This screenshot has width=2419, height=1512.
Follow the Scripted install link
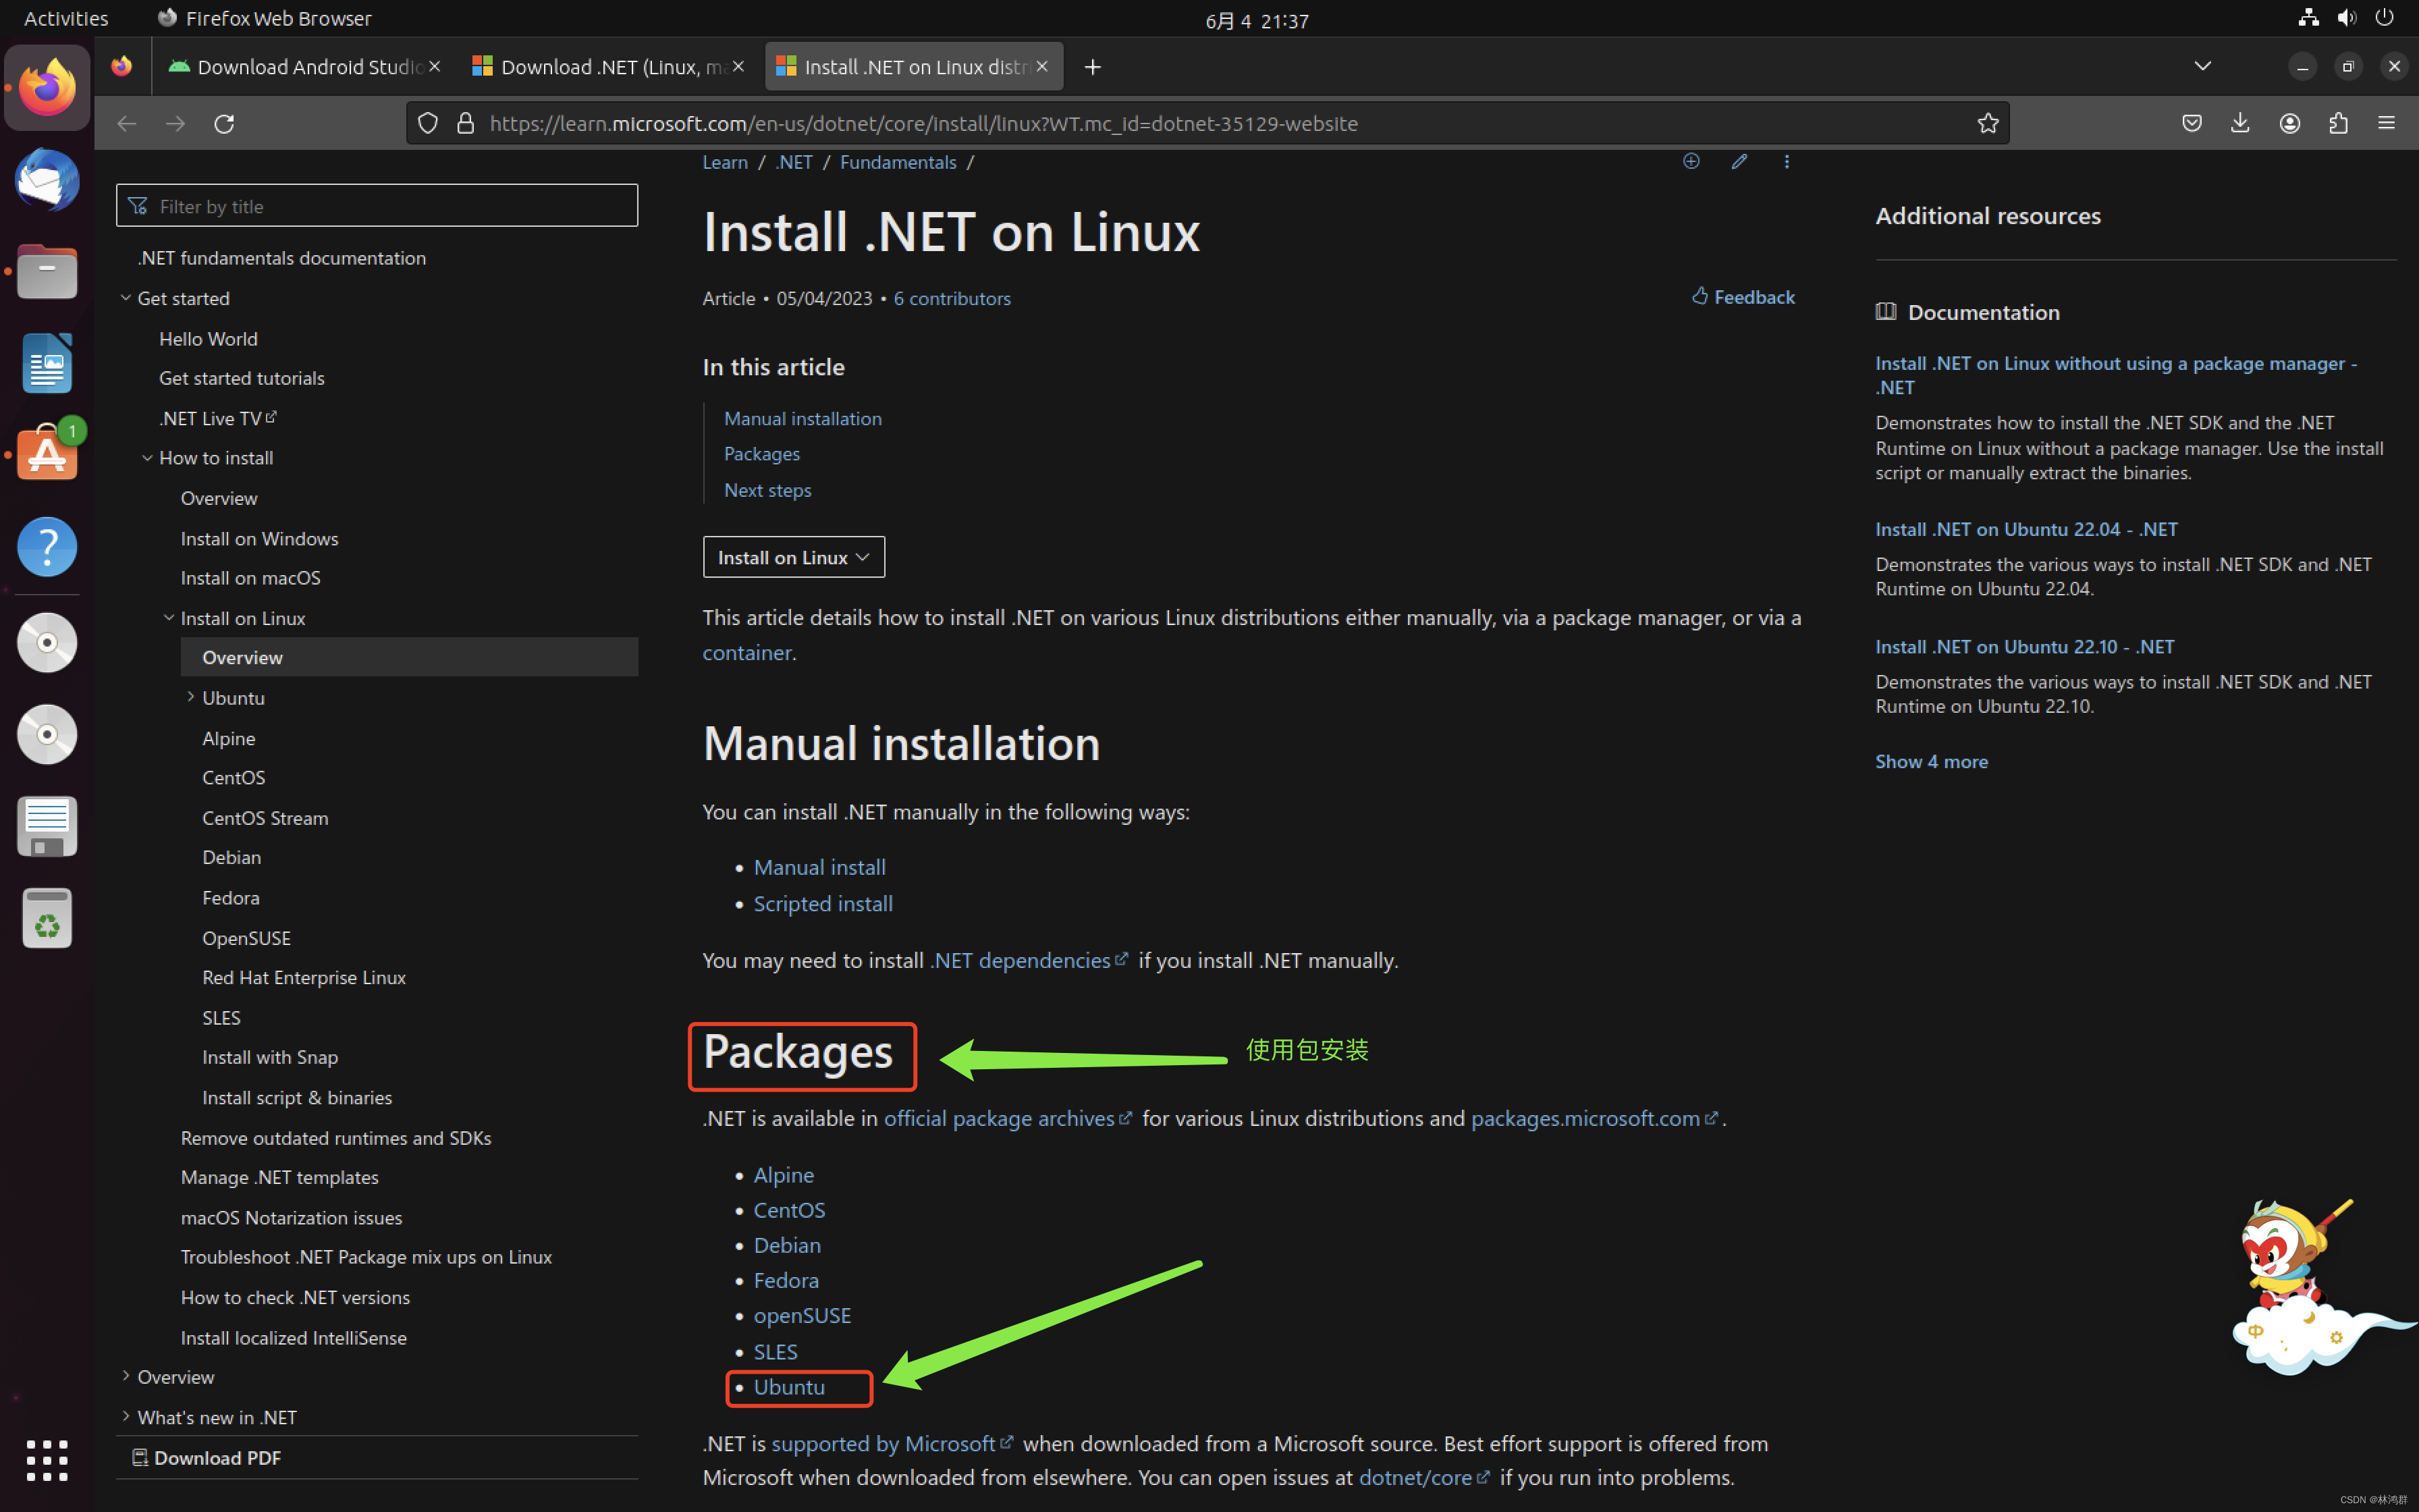tap(823, 903)
